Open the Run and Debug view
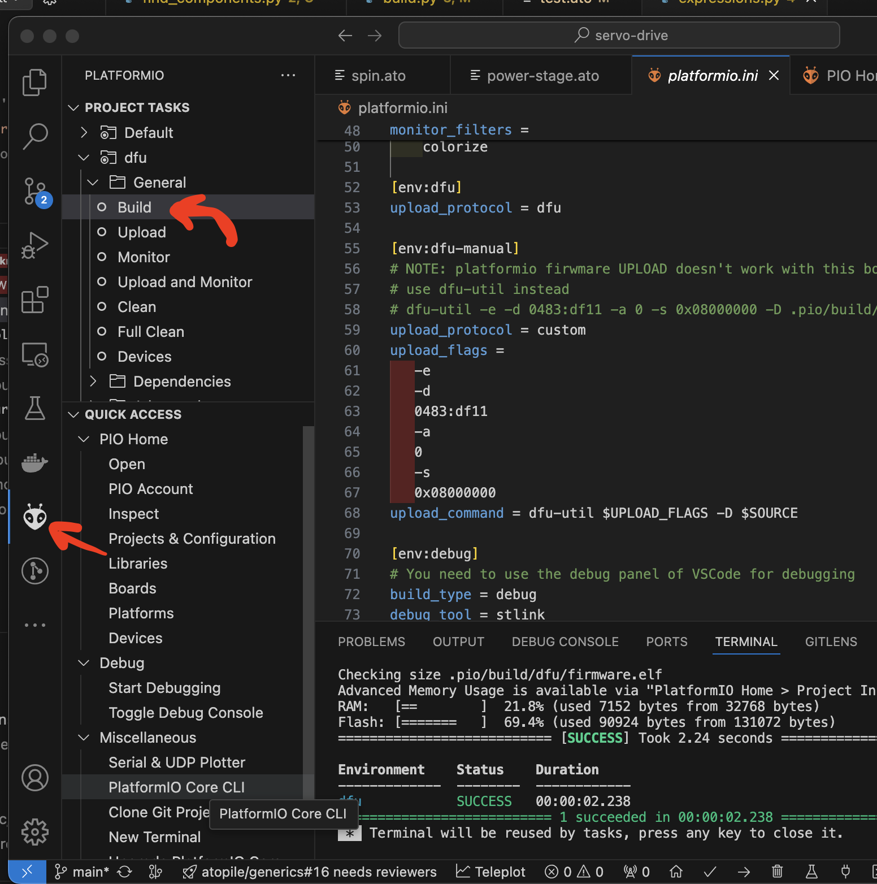The height and width of the screenshot is (884, 877). pyautogui.click(x=35, y=245)
